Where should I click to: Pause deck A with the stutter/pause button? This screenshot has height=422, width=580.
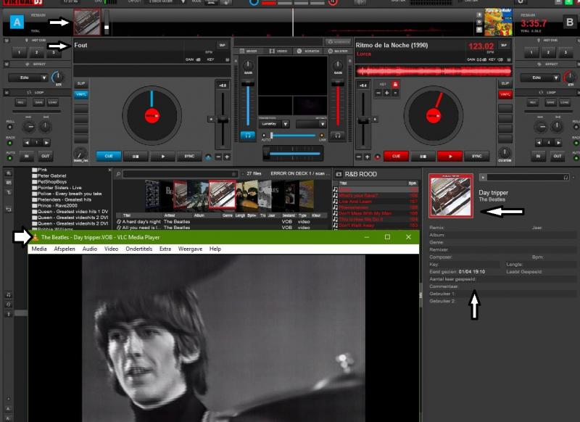(136, 156)
